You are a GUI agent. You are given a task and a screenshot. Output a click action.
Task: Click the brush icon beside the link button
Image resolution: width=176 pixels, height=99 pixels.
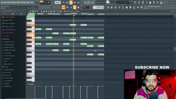71,7
